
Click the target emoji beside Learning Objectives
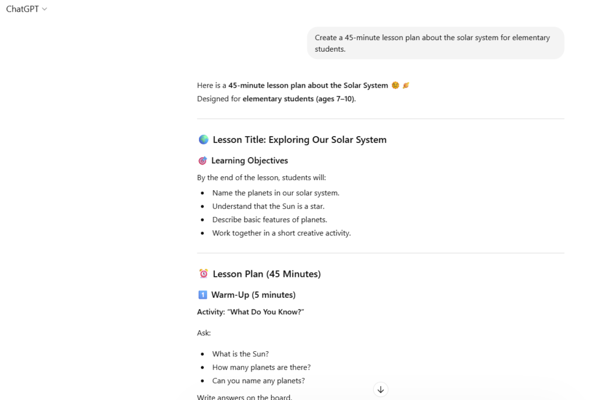point(203,161)
